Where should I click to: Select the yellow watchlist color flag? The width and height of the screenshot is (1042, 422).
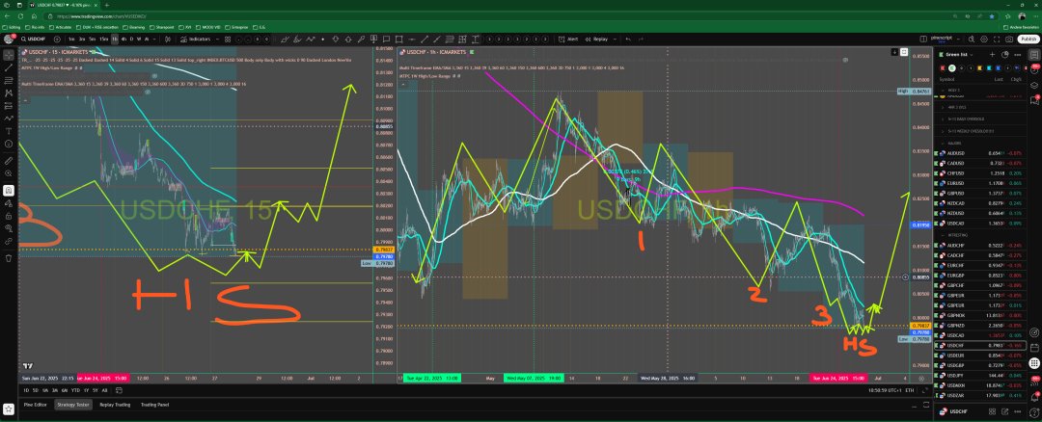[980, 67]
